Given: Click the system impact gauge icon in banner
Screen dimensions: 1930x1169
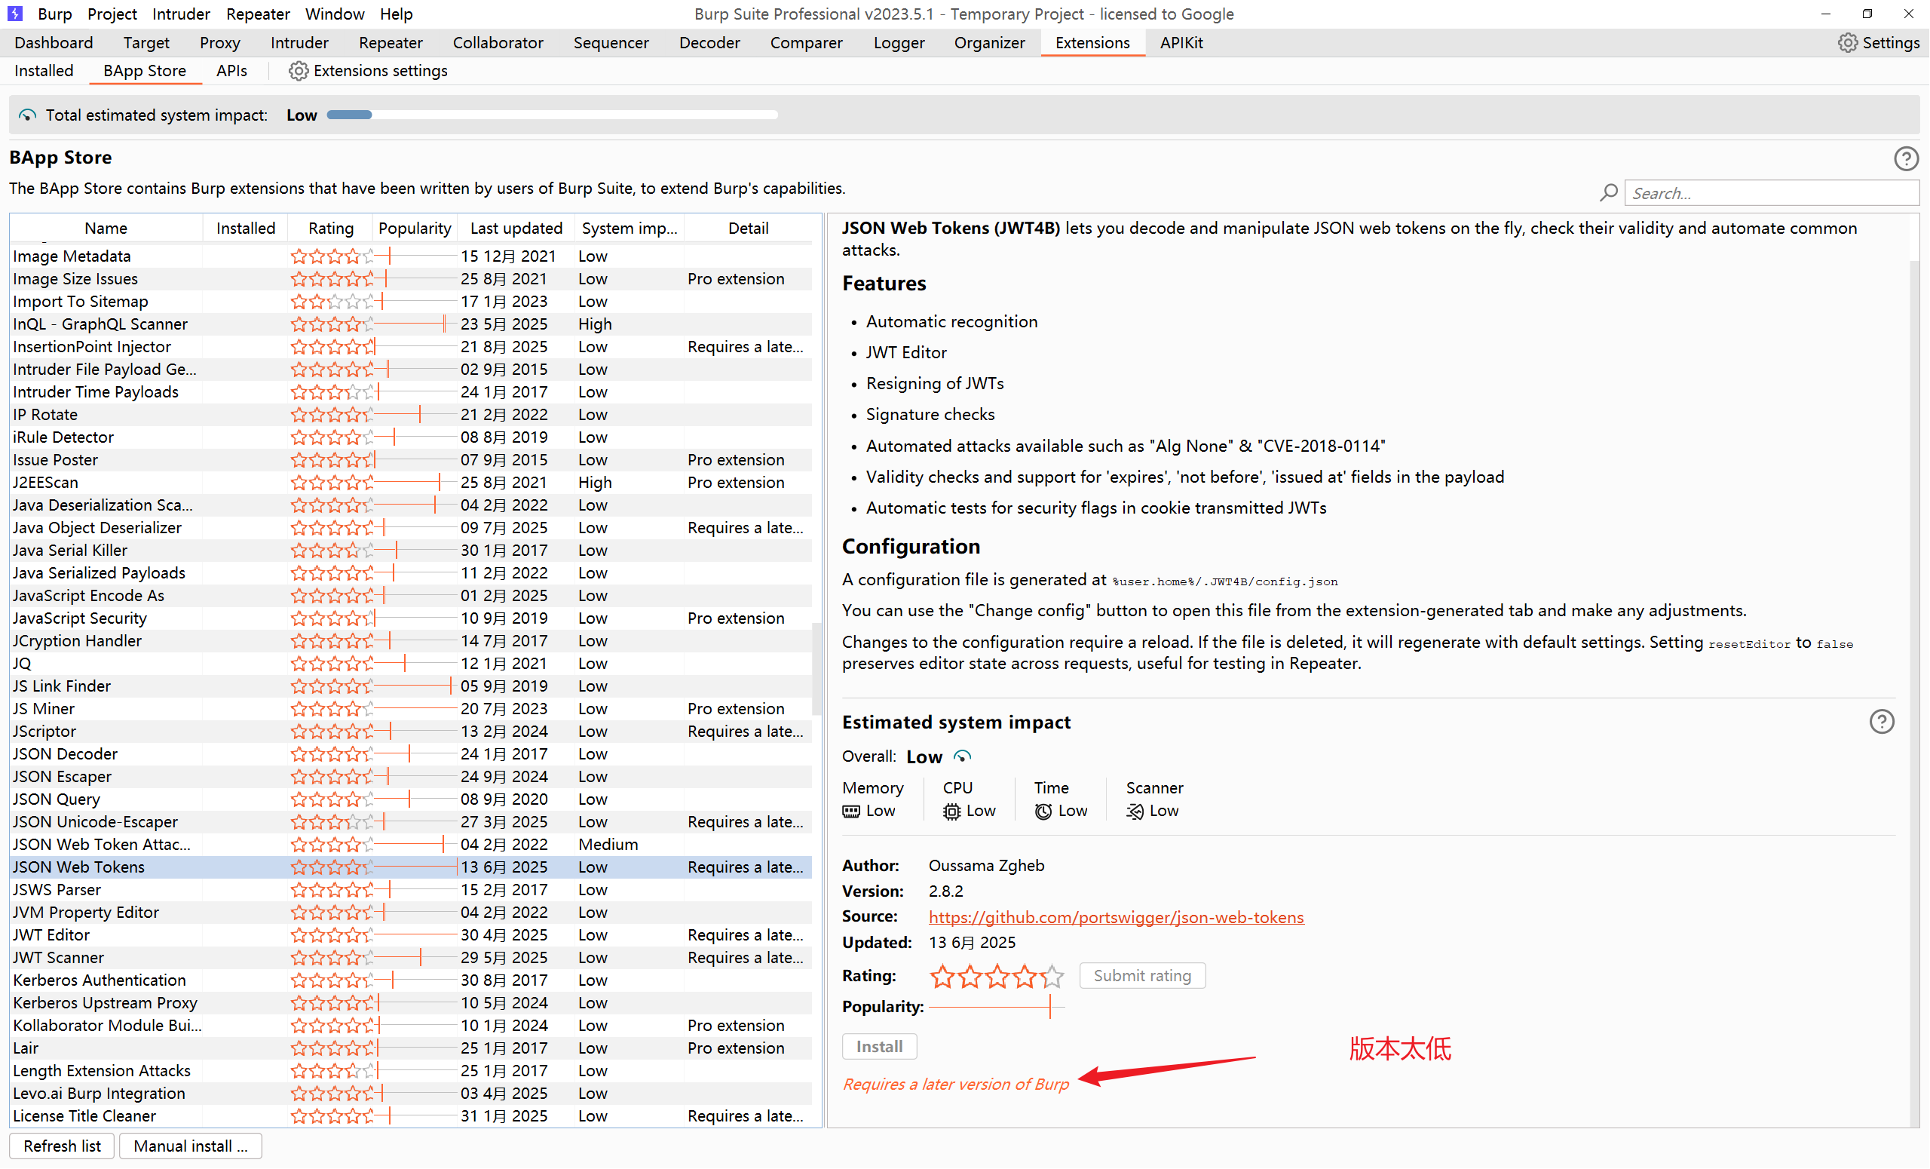Looking at the screenshot, I should click(x=27, y=115).
